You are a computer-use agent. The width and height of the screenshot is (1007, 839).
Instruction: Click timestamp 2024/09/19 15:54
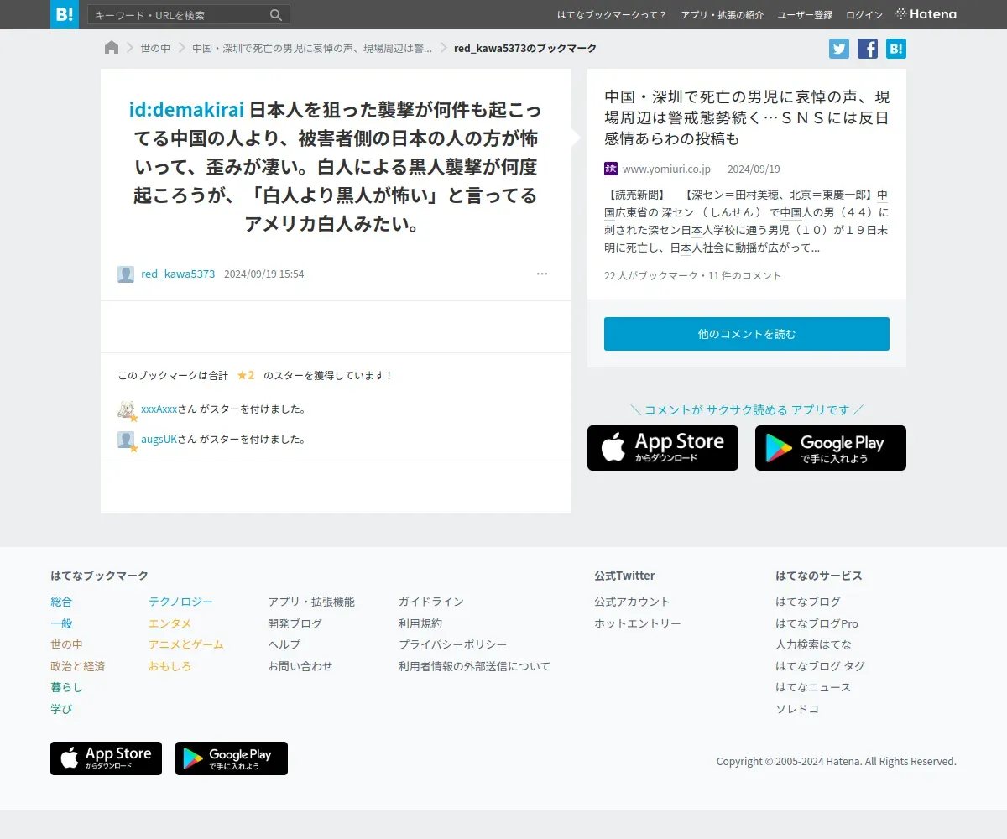click(x=264, y=274)
